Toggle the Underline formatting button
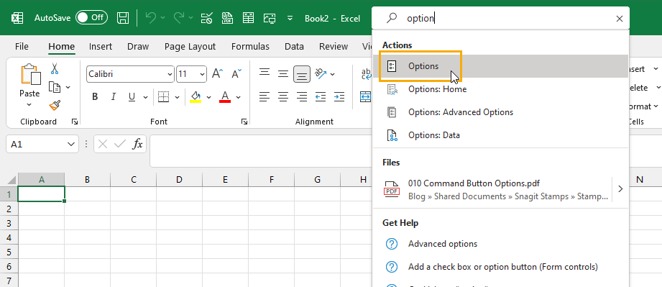Viewport: 662px width, 287px height. tap(132, 97)
